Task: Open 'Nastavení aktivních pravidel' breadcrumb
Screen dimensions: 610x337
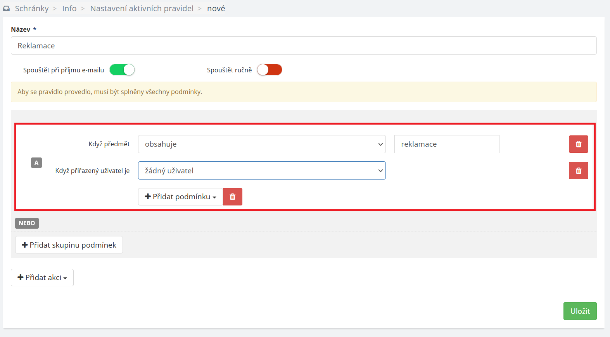Action: click(142, 9)
